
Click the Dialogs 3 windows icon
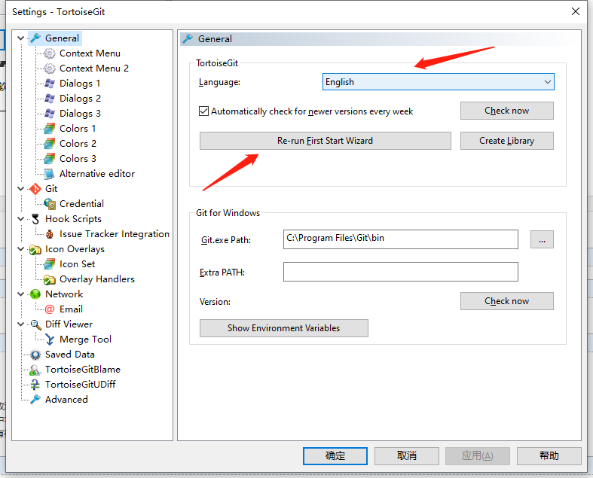50,114
